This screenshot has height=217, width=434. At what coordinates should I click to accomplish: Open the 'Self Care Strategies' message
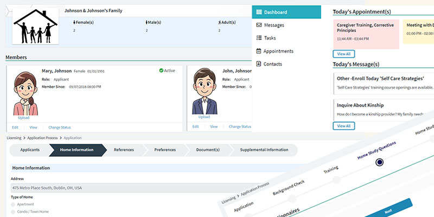coord(384,84)
